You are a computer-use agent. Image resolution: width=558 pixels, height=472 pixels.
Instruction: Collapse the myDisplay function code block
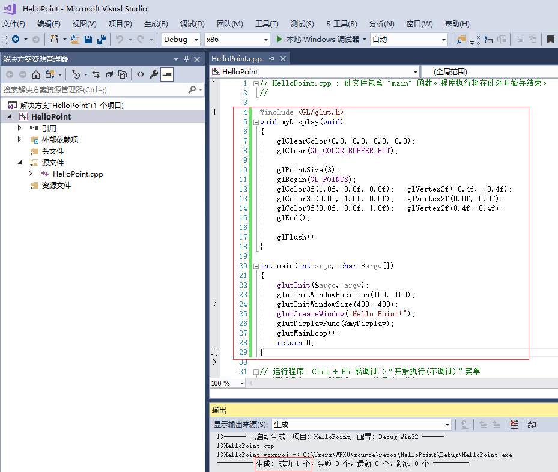256,122
